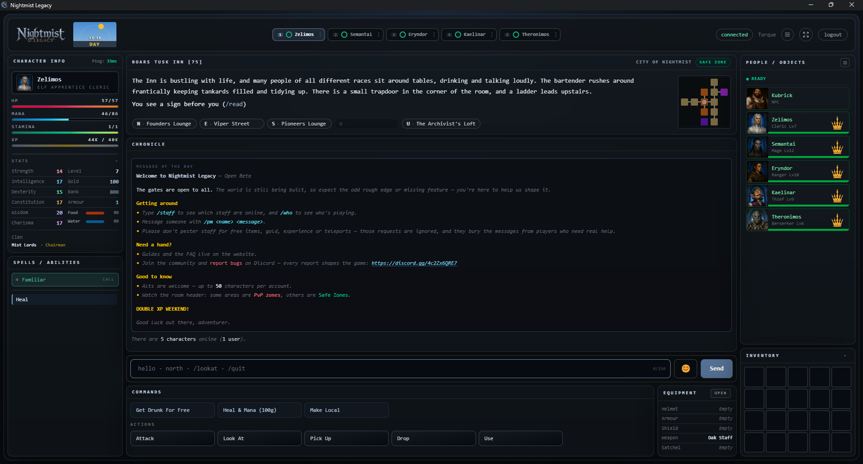
Task: Click the minimap in Boars Tusk Inn panel
Action: (x=704, y=102)
